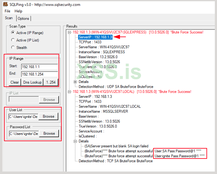Select brute force User:SA result row
Screen dimensions: 217x174
point(143,151)
